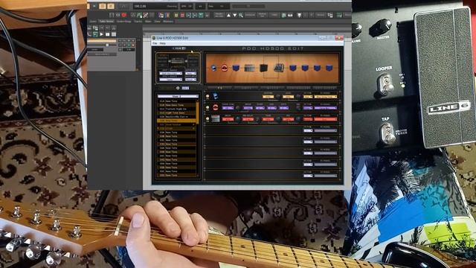Select the red pedal in the signal chain
The image size is (476, 268).
[225, 68]
